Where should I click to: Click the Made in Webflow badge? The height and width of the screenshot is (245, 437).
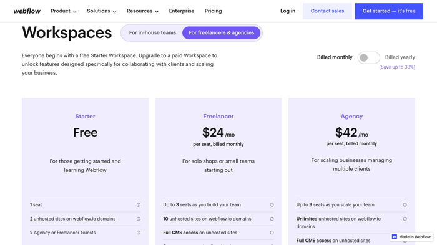(411, 237)
